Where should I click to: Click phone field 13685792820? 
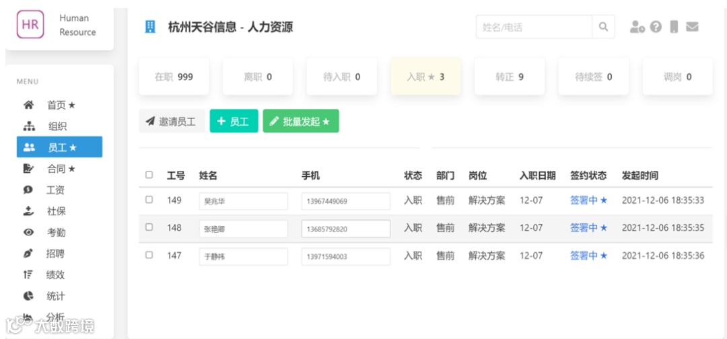pos(346,229)
